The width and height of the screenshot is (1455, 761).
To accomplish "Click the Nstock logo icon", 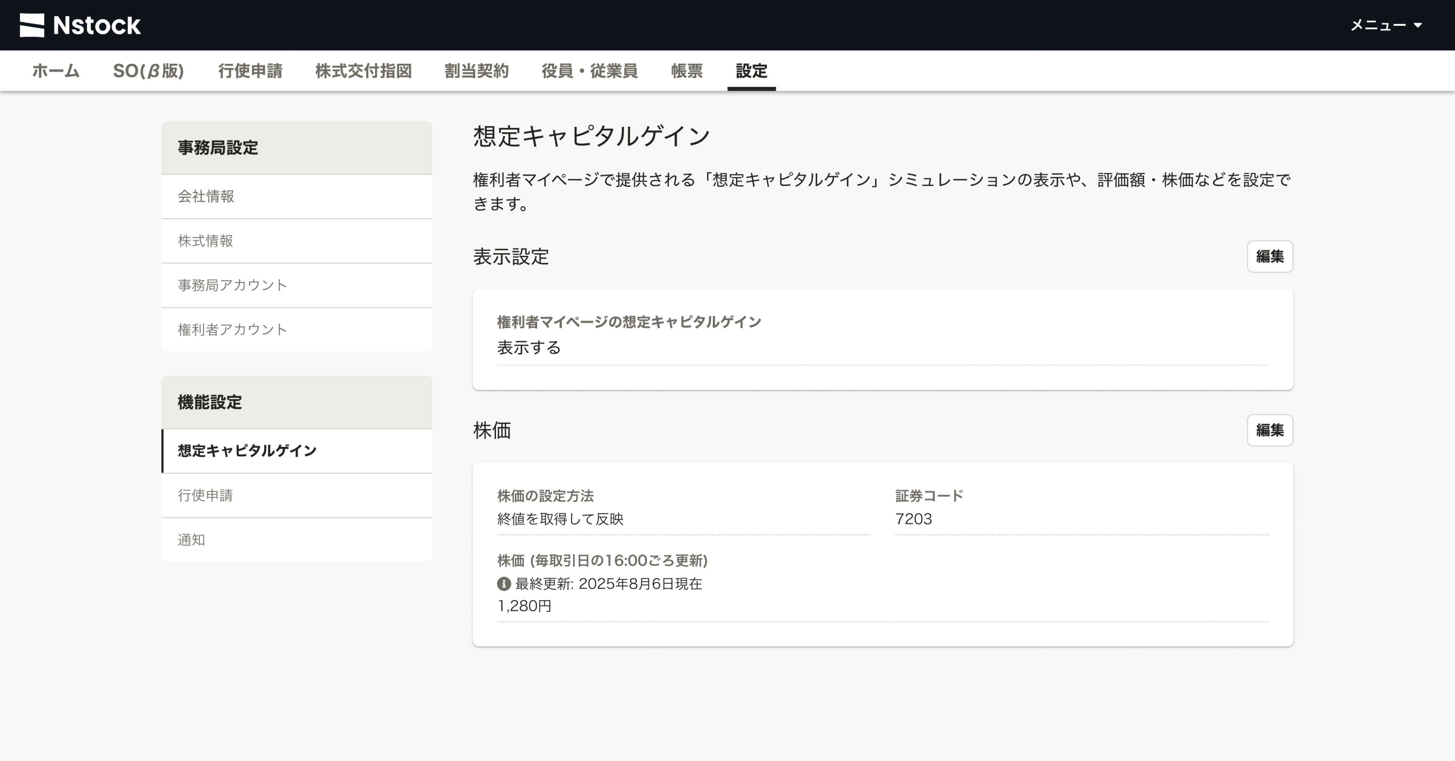I will (x=31, y=25).
